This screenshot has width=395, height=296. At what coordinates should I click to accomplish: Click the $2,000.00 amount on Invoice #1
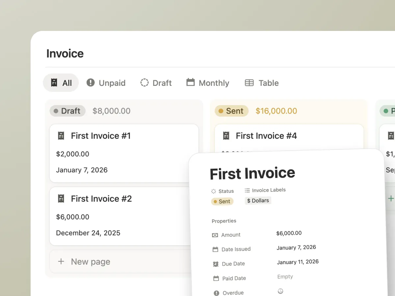[73, 154]
